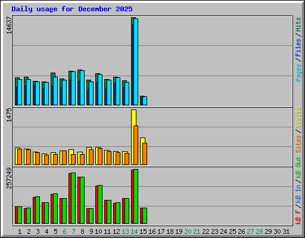
Task: Click the 'Files' legend label
Action: coord(298,47)
